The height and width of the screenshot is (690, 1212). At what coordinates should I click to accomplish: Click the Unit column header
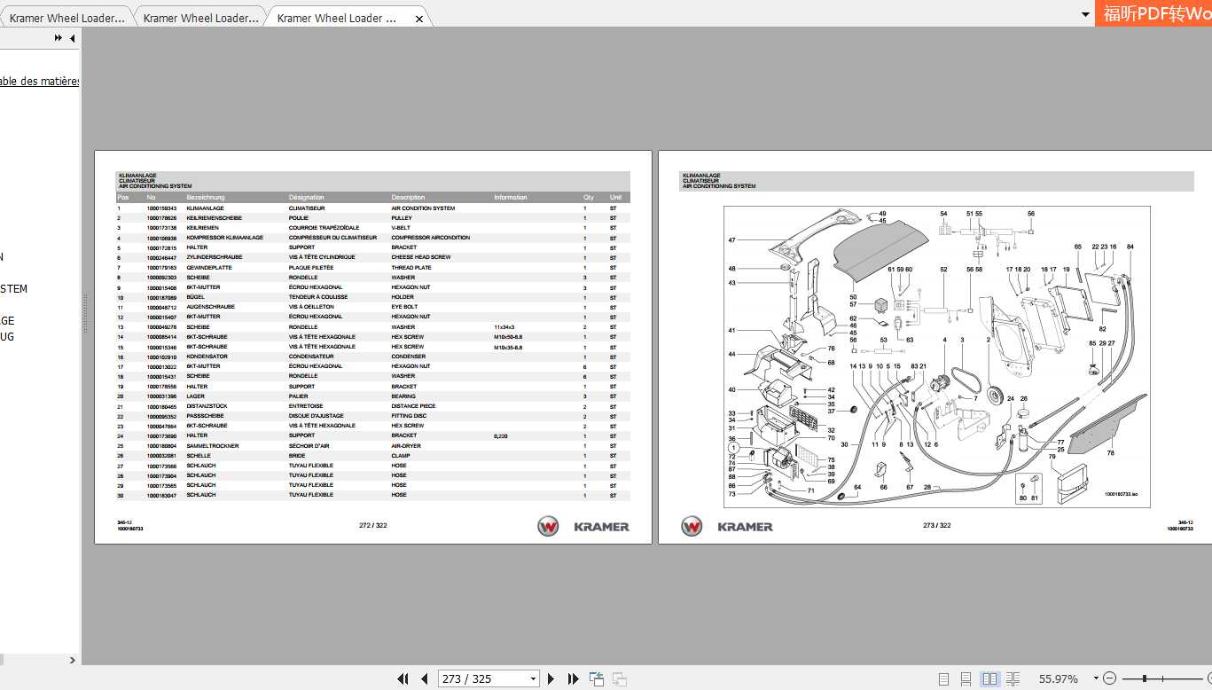(615, 197)
